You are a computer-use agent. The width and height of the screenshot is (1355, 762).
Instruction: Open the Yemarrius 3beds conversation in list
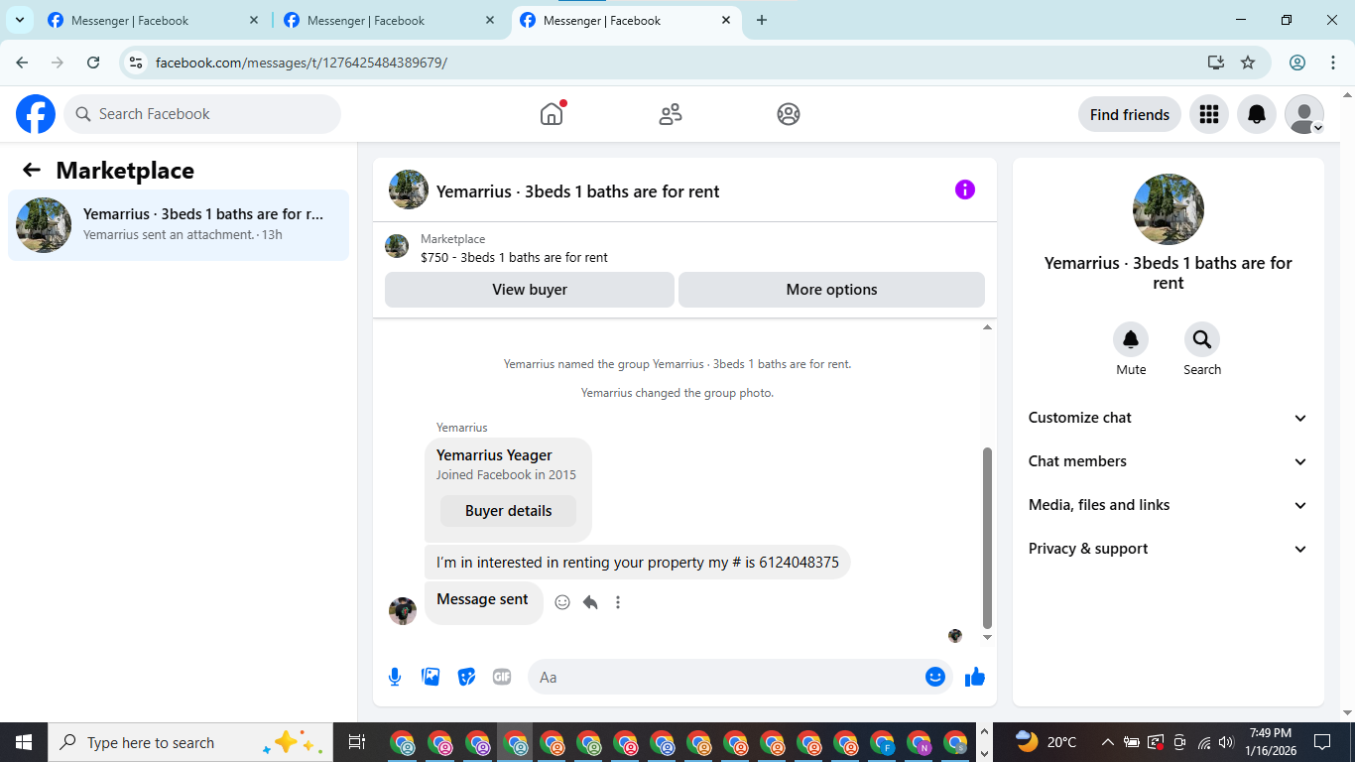click(x=179, y=225)
